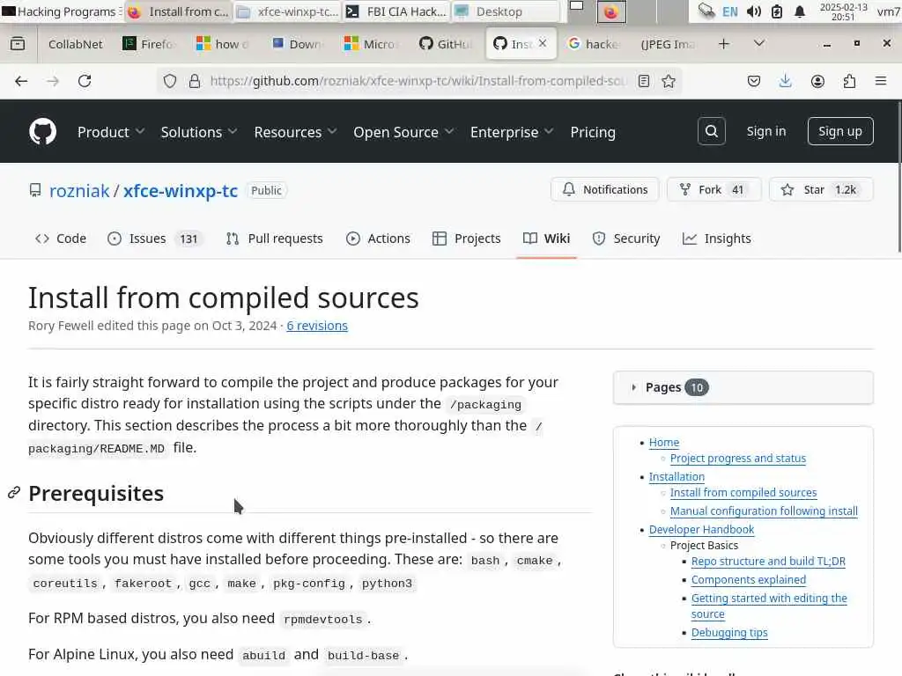Open the 6 revisions link
This screenshot has height=676, width=902.
click(x=317, y=326)
